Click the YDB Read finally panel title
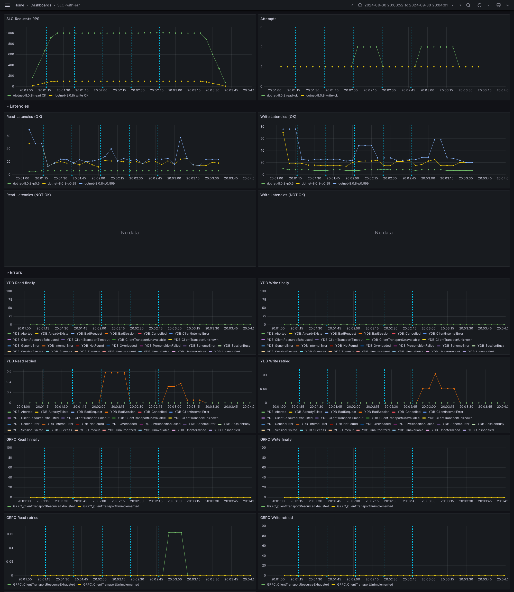This screenshot has height=592, width=514. coord(21,283)
